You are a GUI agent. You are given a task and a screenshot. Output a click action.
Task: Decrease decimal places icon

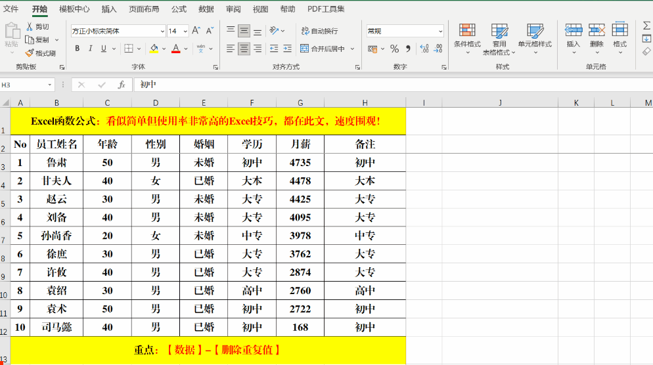click(x=438, y=49)
